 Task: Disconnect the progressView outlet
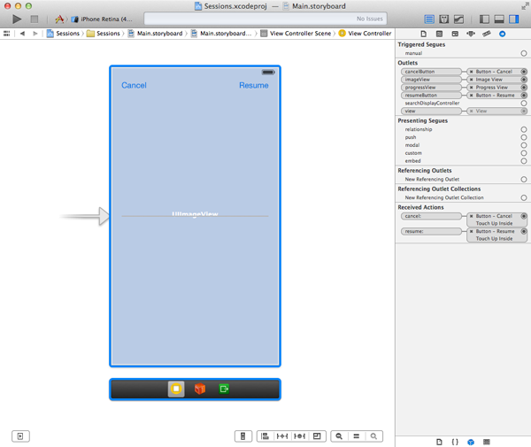click(x=471, y=88)
